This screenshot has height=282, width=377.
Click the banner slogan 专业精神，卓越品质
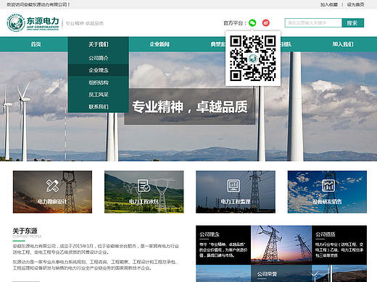190,106
